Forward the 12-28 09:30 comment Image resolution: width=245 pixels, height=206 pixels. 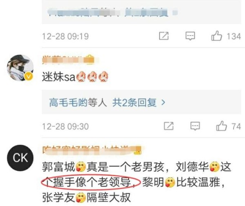[x=169, y=126]
